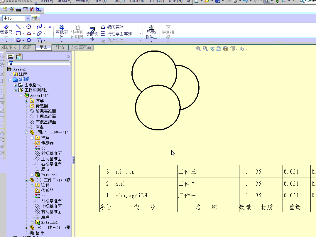Screen dimensions: 316x237
Task: Click the Offset Entities tool
Action: [x=92, y=34]
